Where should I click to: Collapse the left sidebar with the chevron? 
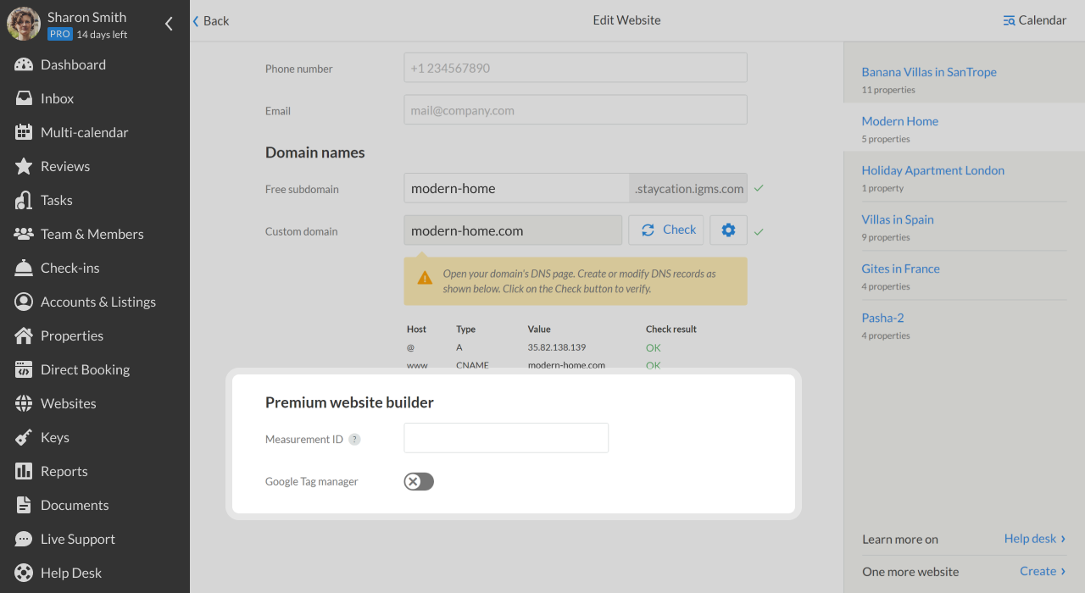coord(169,24)
